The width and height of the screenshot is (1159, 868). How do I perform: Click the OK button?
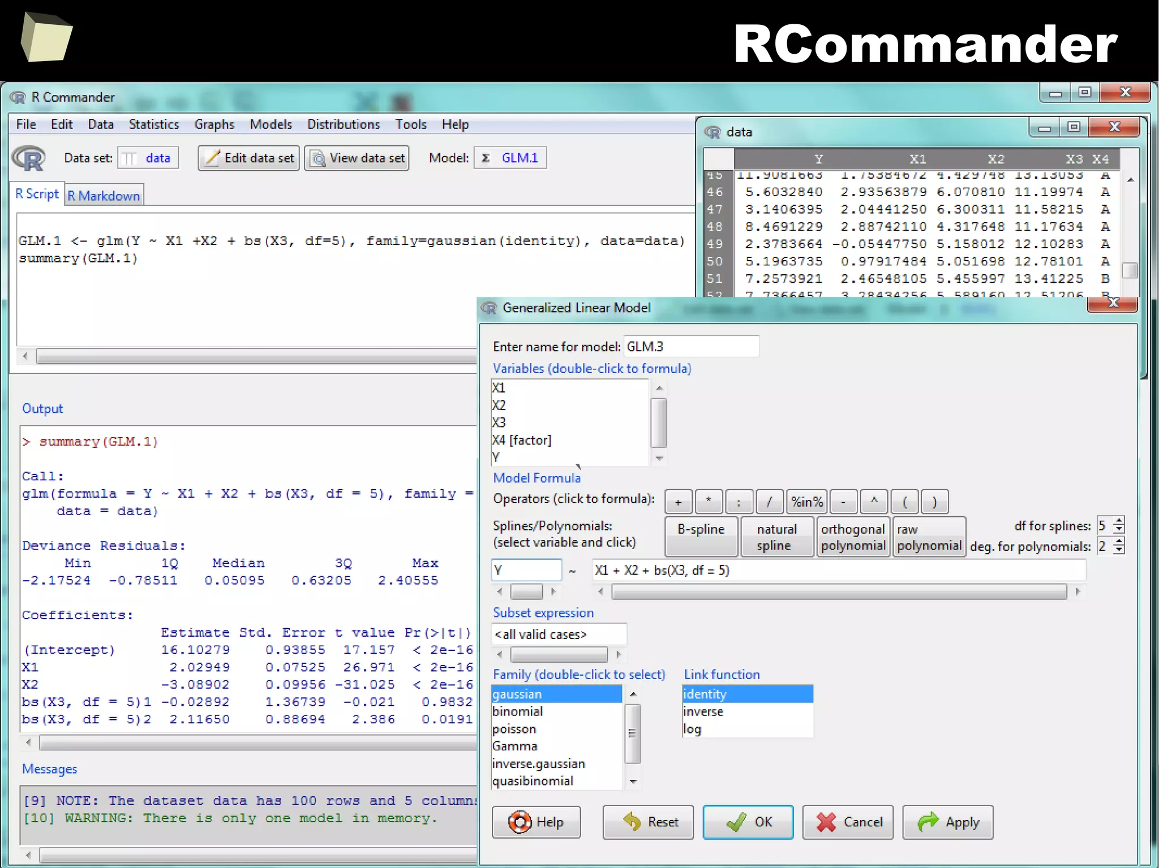click(x=748, y=822)
